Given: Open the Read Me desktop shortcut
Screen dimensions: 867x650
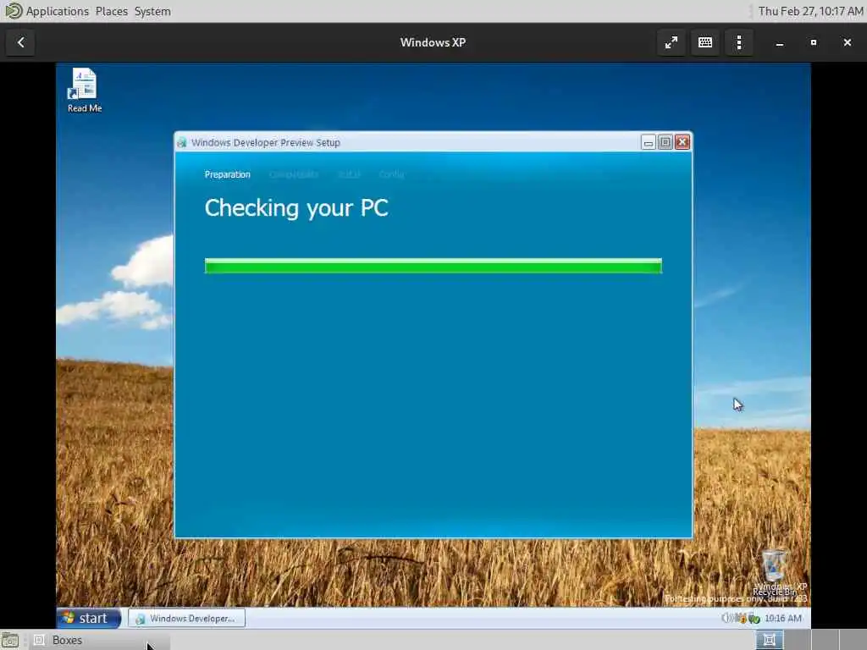Looking at the screenshot, I should coord(84,91).
